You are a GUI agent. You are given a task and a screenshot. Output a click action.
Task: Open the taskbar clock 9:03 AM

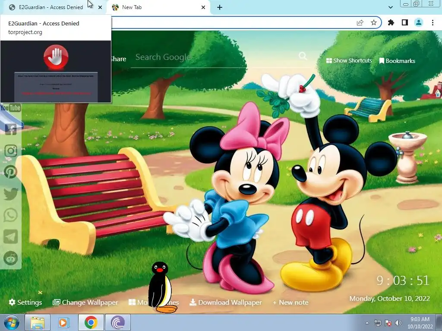[420, 323]
